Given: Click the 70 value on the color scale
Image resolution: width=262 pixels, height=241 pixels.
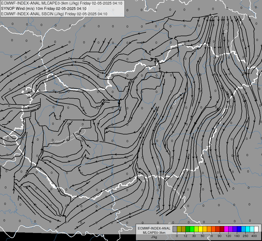Looking at the screenshot, I should [x=211, y=236].
